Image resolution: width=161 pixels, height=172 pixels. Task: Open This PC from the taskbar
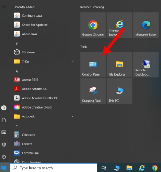(x=117, y=168)
